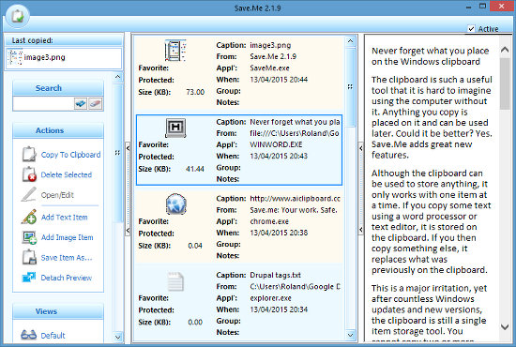Choose Add Text Item action

(x=64, y=217)
